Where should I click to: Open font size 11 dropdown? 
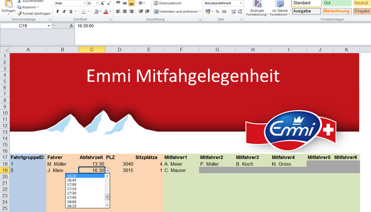coord(97,4)
